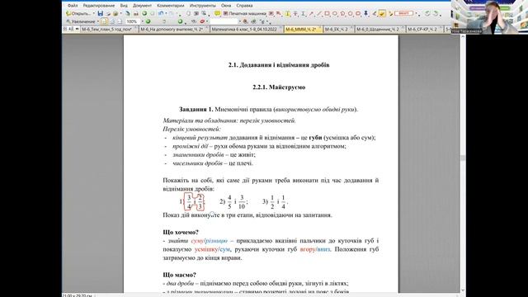Viewport: 528px width, 297px height.
Task: Click the vertical scrollbar thumb
Action: point(463,158)
